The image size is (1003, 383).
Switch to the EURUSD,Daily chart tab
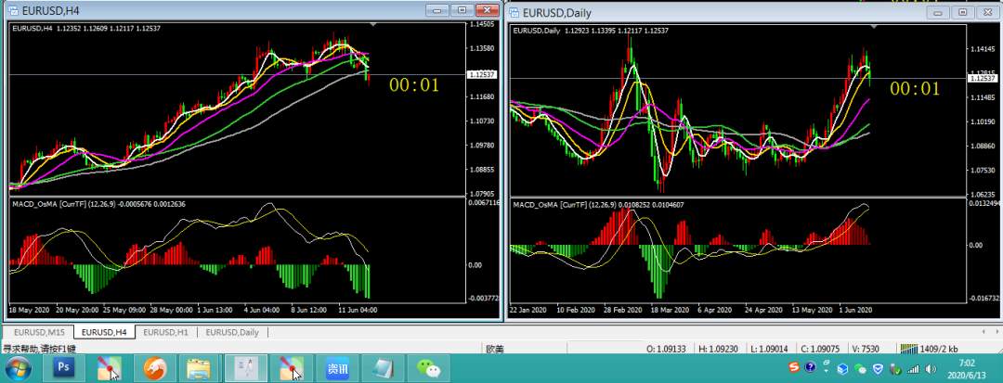232,333
